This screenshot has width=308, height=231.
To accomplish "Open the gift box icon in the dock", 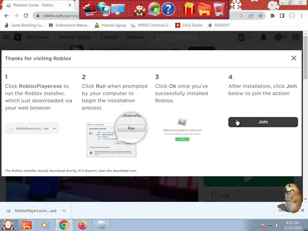I will (189, 9).
